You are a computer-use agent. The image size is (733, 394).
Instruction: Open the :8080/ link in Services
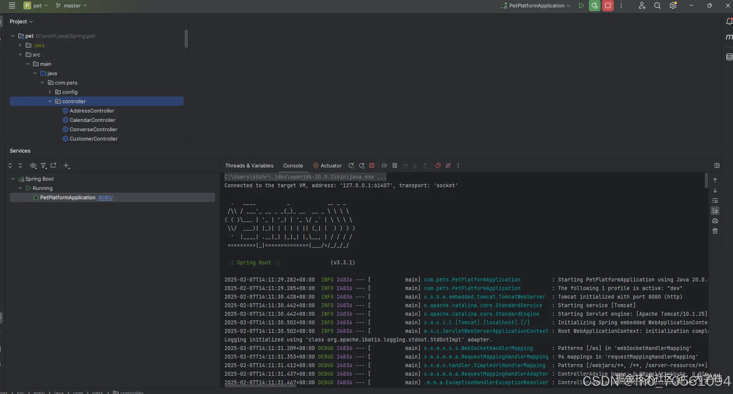105,198
